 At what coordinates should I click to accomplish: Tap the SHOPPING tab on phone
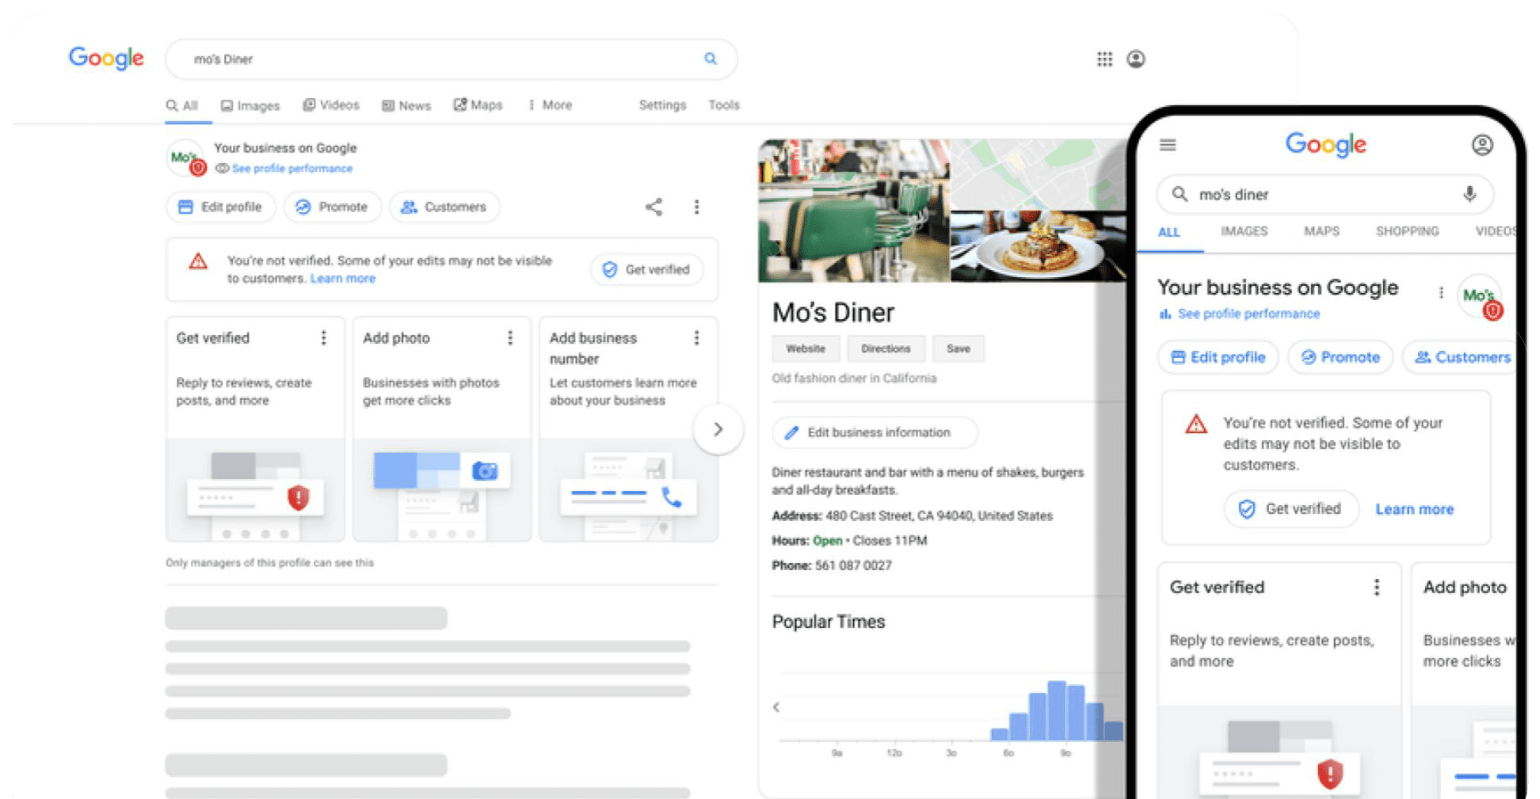coord(1407,231)
